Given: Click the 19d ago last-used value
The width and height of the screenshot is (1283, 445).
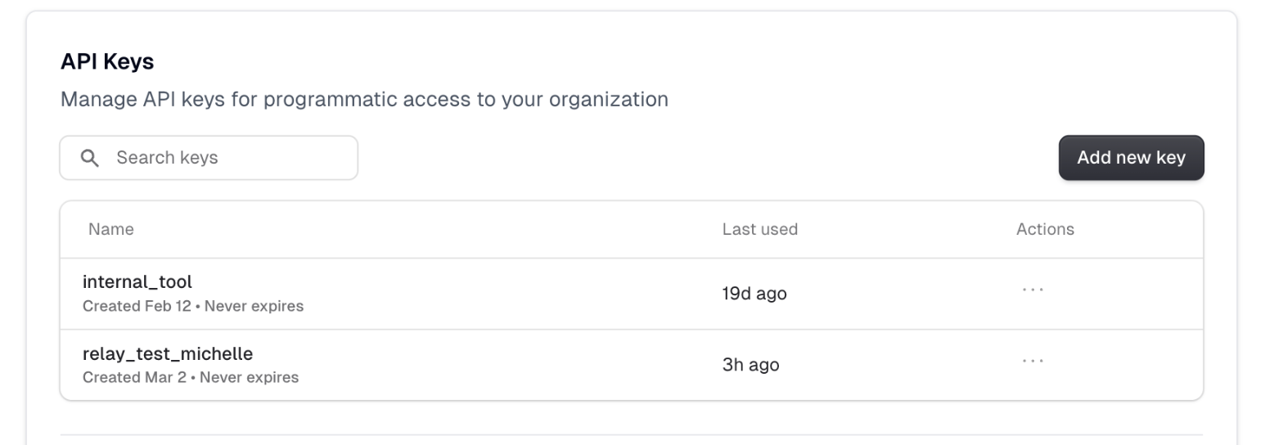Looking at the screenshot, I should 754,294.
